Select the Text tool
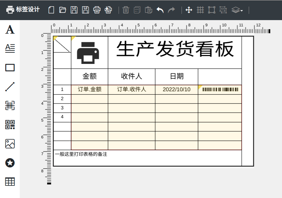 [x=10, y=30]
